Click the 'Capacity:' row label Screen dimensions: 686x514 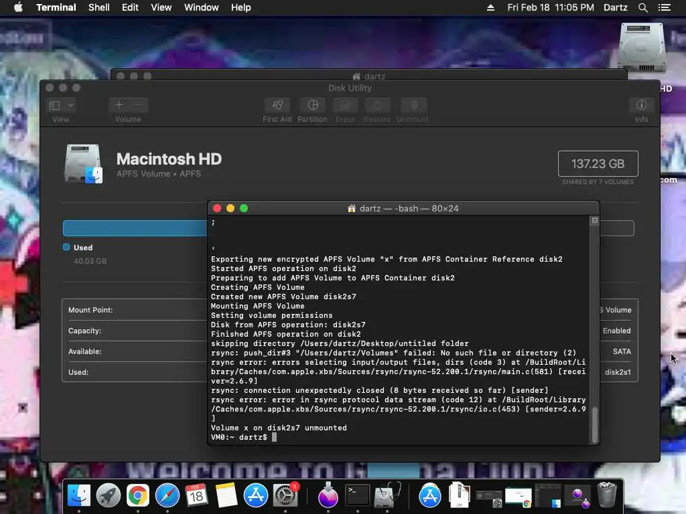85,331
